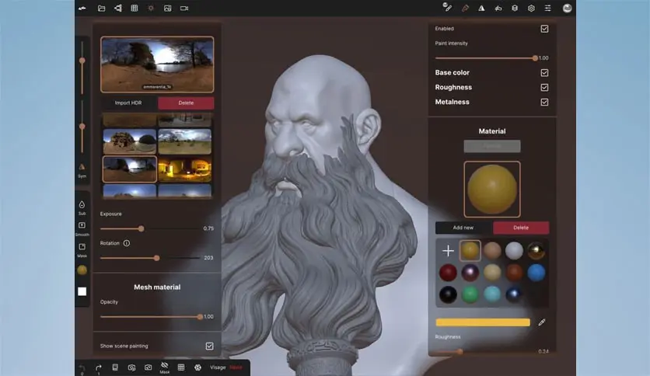Activate the Sub droplet shortcut
The height and width of the screenshot is (376, 650).
tap(82, 207)
